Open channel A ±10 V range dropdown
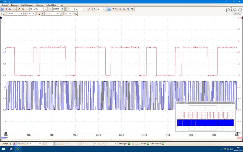 click(21, 14)
